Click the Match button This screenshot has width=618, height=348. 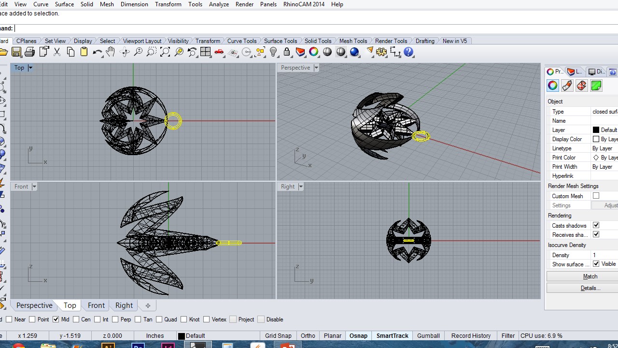(590, 276)
